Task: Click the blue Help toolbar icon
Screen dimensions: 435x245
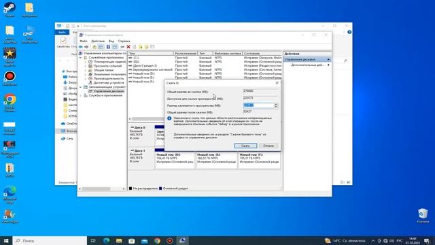Action: click(x=108, y=47)
